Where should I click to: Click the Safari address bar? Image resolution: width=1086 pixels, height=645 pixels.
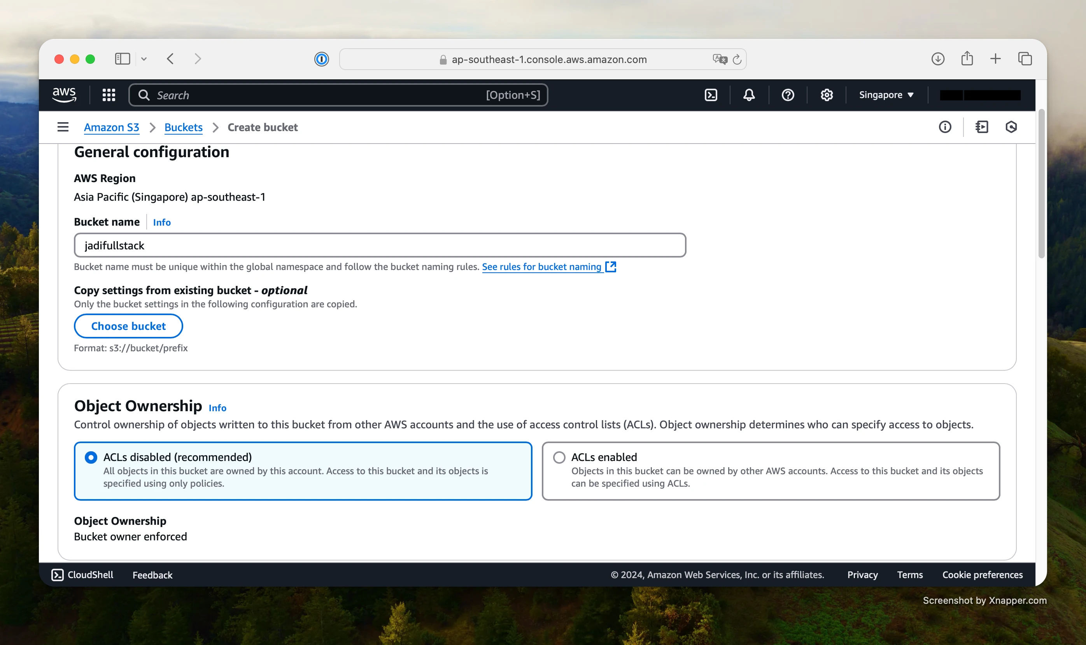click(542, 59)
